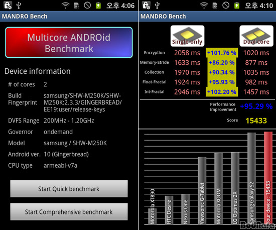Tap the Performance improvement +95.29 % value
Image resolution: width=276 pixels, height=230 pixels.
tap(256, 106)
